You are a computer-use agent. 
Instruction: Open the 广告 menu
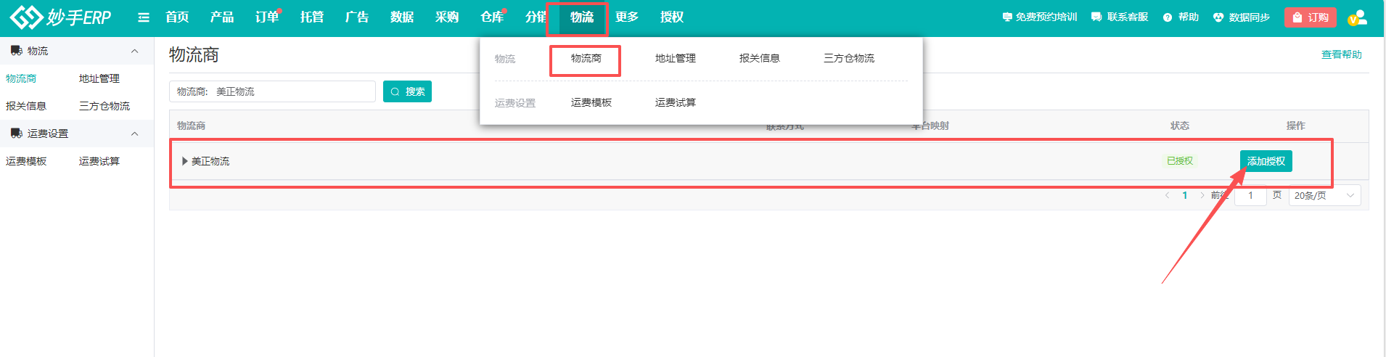[x=357, y=17]
